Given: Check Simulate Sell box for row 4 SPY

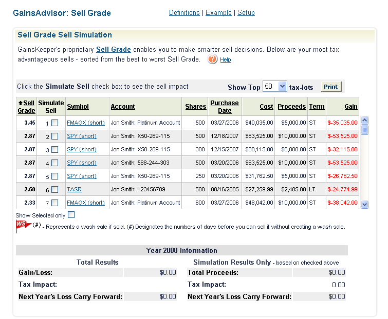Looking at the screenshot, I should pos(54,163).
